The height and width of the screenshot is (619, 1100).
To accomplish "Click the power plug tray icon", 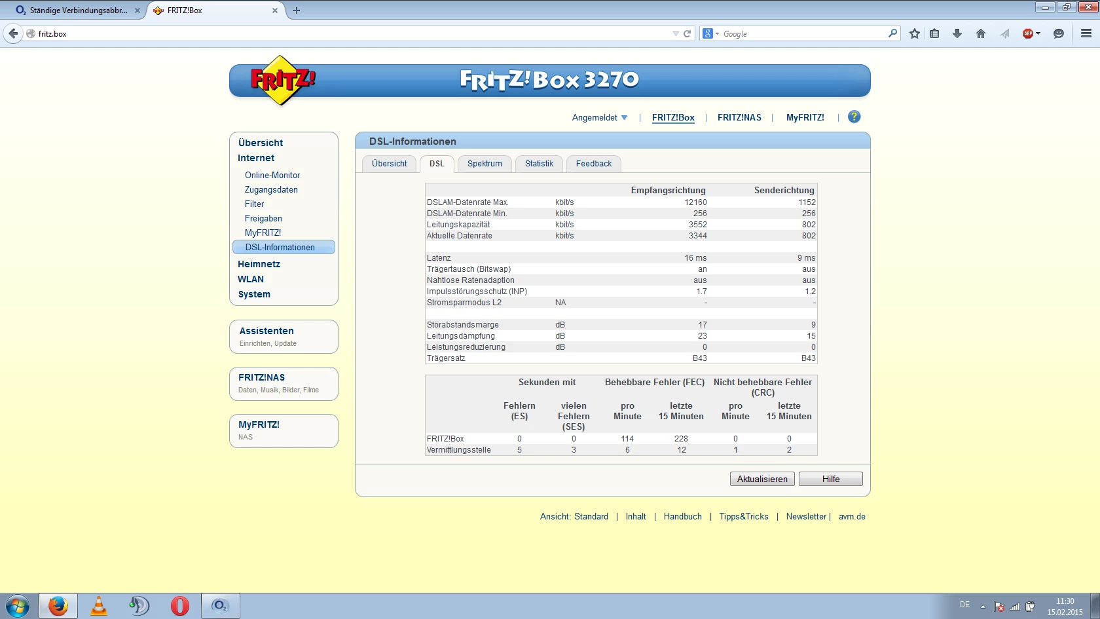I will coord(1031,607).
